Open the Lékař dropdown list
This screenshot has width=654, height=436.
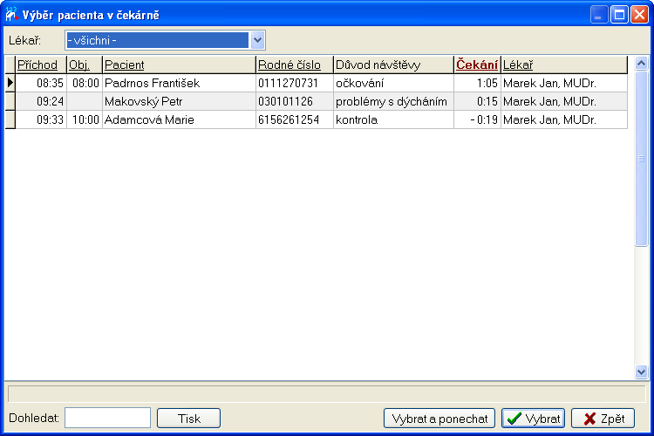[257, 40]
